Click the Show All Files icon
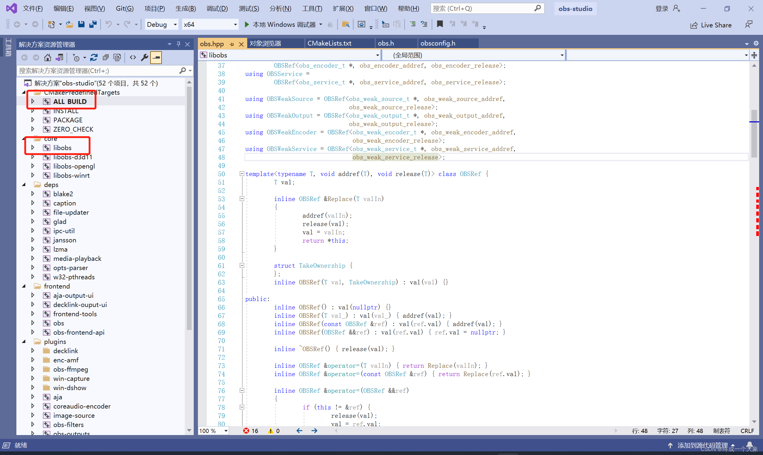Screen dimensions: 763x455 pos(117,58)
